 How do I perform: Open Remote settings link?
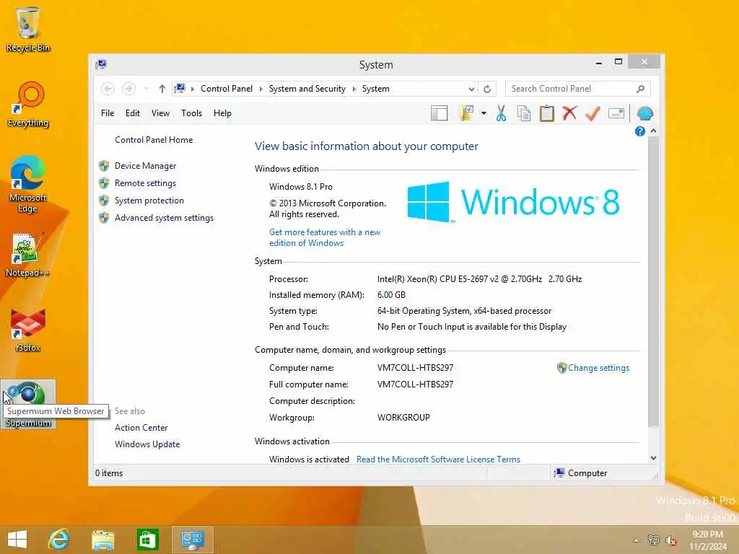pyautogui.click(x=145, y=183)
